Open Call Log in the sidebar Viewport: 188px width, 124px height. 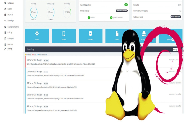click(10, 32)
